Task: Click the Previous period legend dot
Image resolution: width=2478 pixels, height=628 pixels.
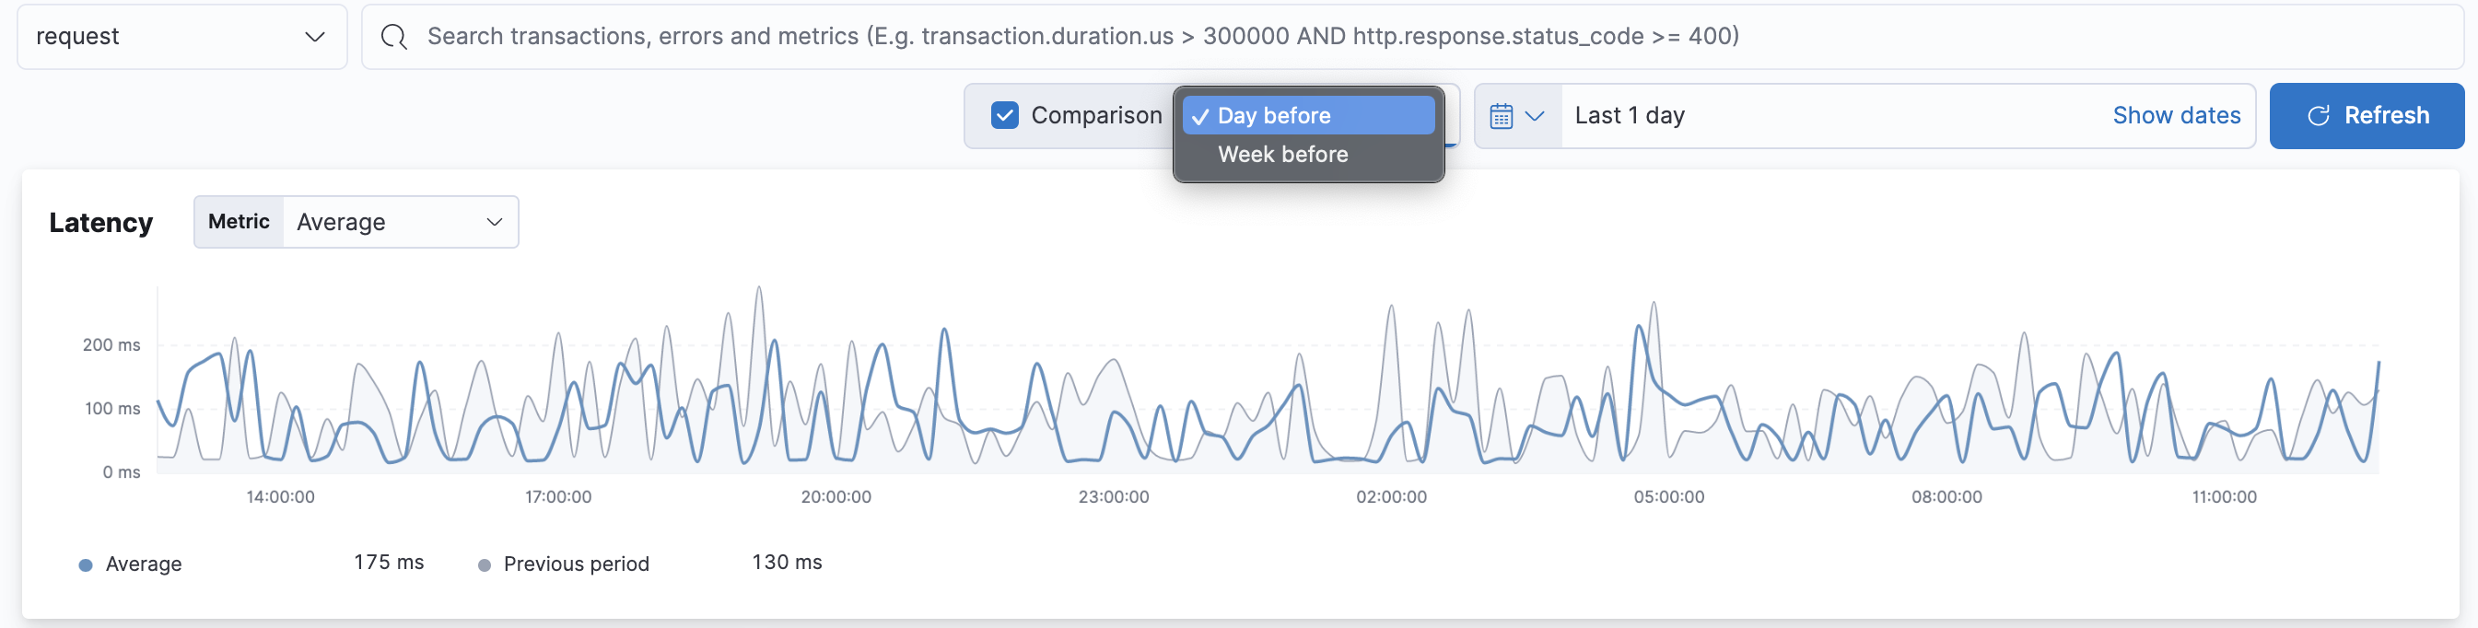Action: [x=485, y=564]
